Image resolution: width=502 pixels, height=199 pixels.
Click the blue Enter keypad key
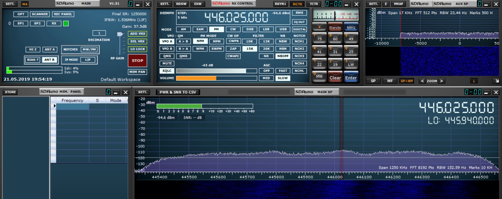[x=351, y=76]
